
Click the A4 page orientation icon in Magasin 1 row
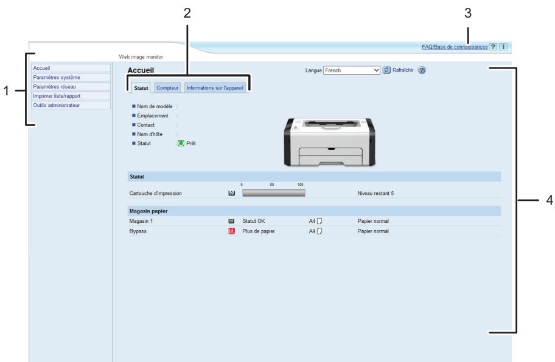click(319, 221)
